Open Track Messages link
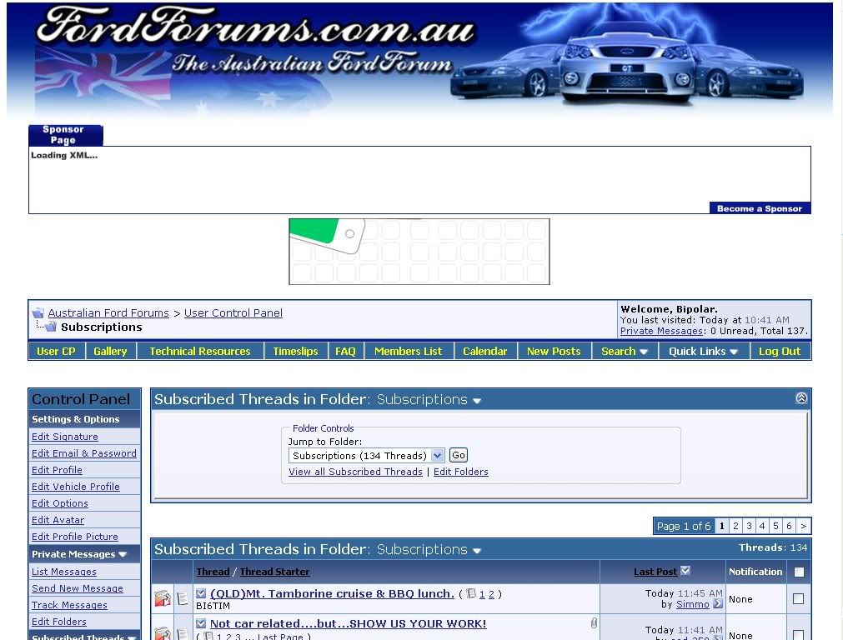 69,605
